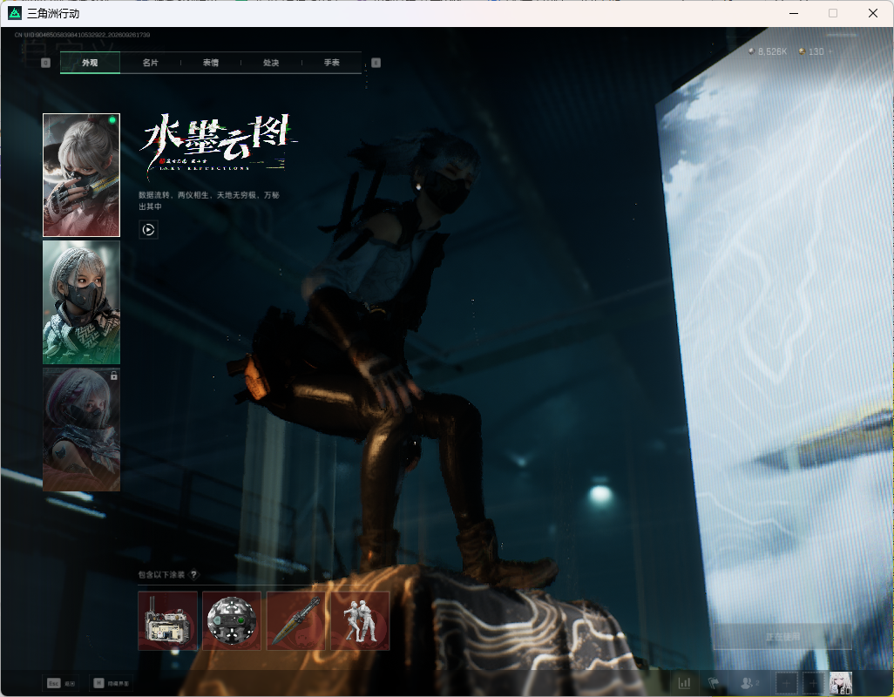Screen dimensions: 894x697
Task: Select the green-outfit masked character skin thumbnail
Action: [x=82, y=302]
